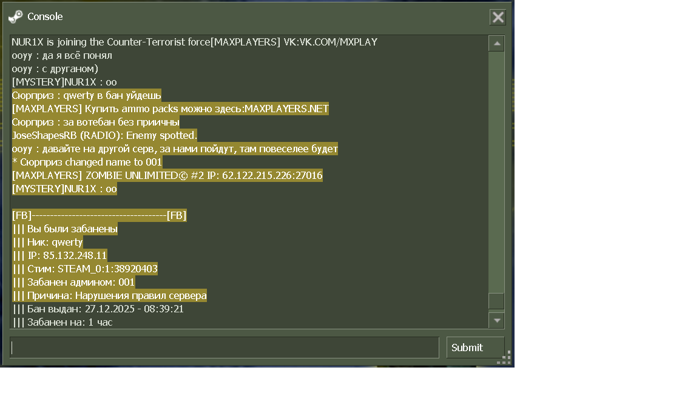Image resolution: width=699 pixels, height=393 pixels.
Task: Click the Console title text
Action: (x=45, y=17)
